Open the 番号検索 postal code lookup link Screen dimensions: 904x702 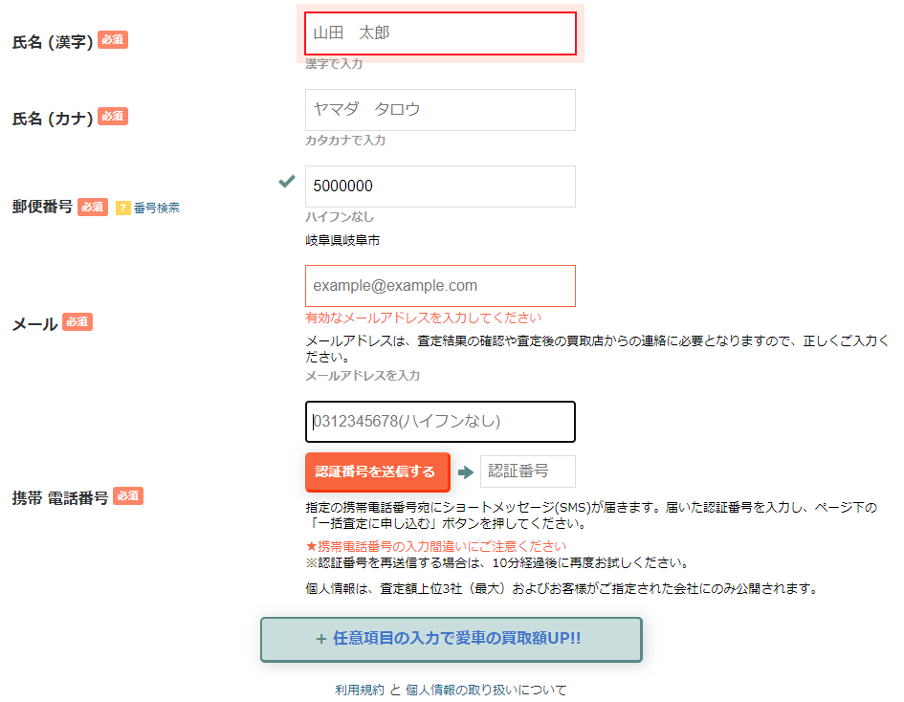tap(157, 208)
